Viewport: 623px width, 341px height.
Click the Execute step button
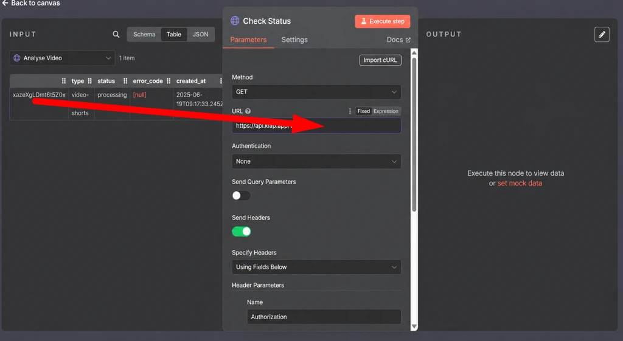coord(382,21)
